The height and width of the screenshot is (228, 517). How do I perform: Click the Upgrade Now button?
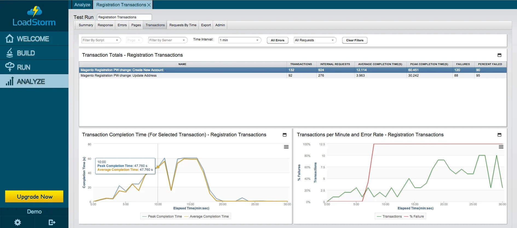[34, 197]
